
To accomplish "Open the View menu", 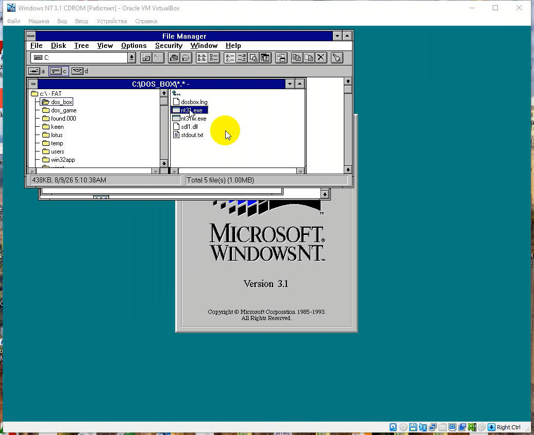I will [x=105, y=46].
